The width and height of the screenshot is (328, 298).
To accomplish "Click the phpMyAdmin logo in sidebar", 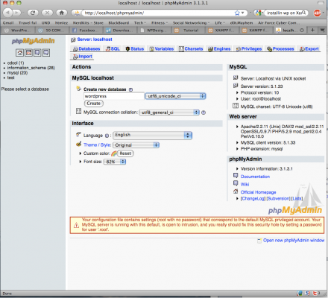I will [33, 41].
